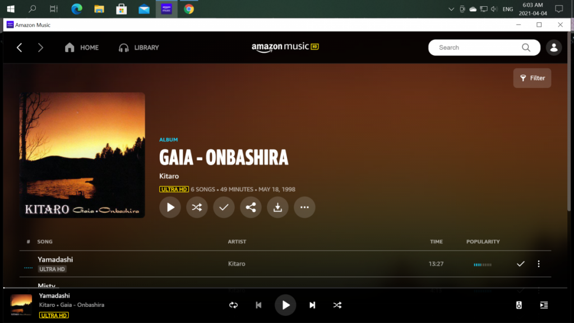Image resolution: width=574 pixels, height=323 pixels.
Task: Open the artist Kitaro under album title
Action: click(x=169, y=176)
